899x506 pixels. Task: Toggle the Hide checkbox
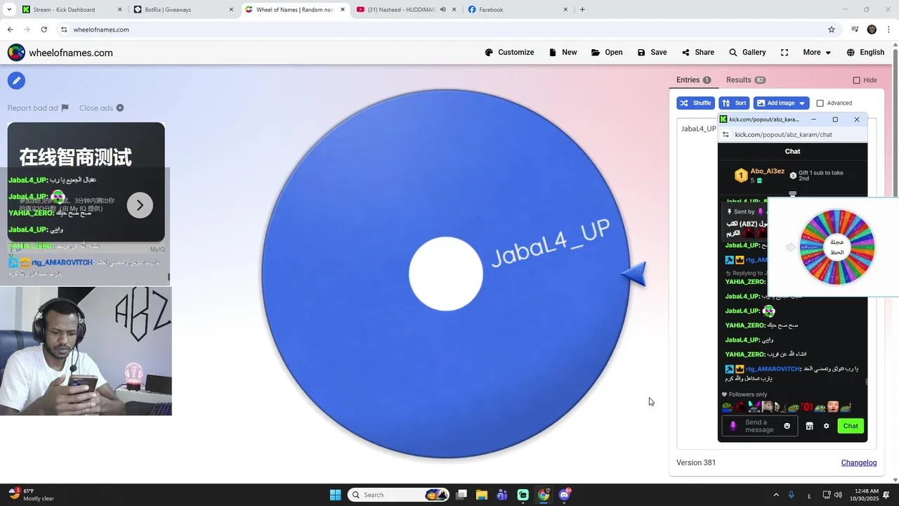pos(856,80)
